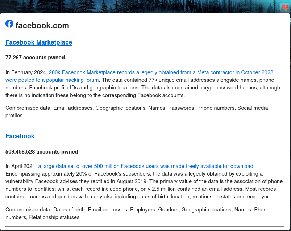Click the '509.458.528 accounts pwned' text

pos(42,152)
